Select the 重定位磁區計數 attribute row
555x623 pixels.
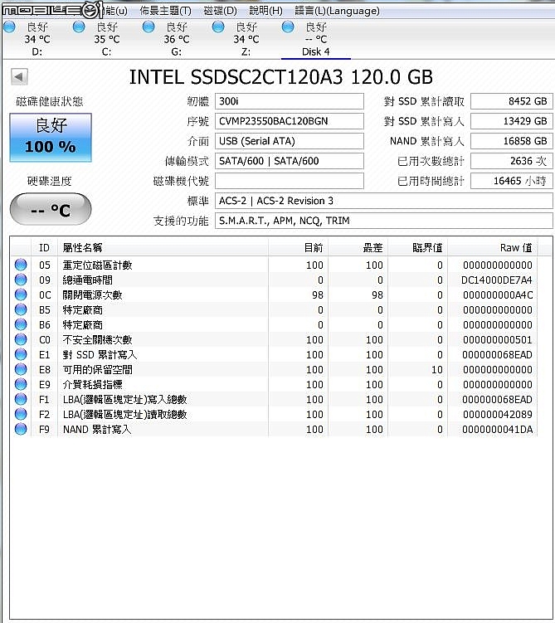point(274,265)
